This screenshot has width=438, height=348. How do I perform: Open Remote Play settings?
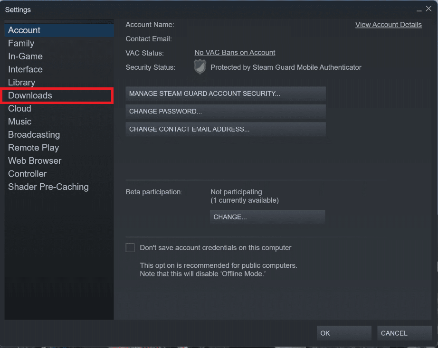[59, 148]
